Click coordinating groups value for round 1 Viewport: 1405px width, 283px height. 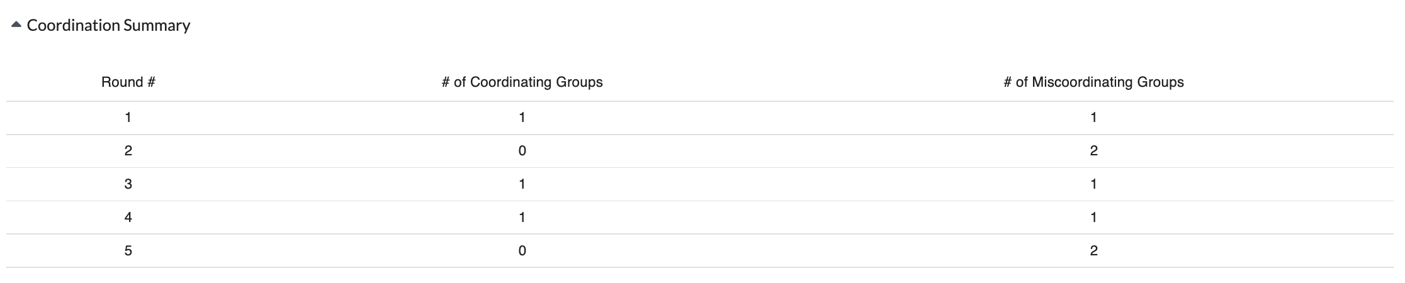[522, 118]
